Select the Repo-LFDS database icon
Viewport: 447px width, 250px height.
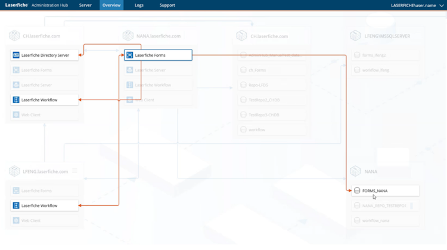pyautogui.click(x=243, y=85)
